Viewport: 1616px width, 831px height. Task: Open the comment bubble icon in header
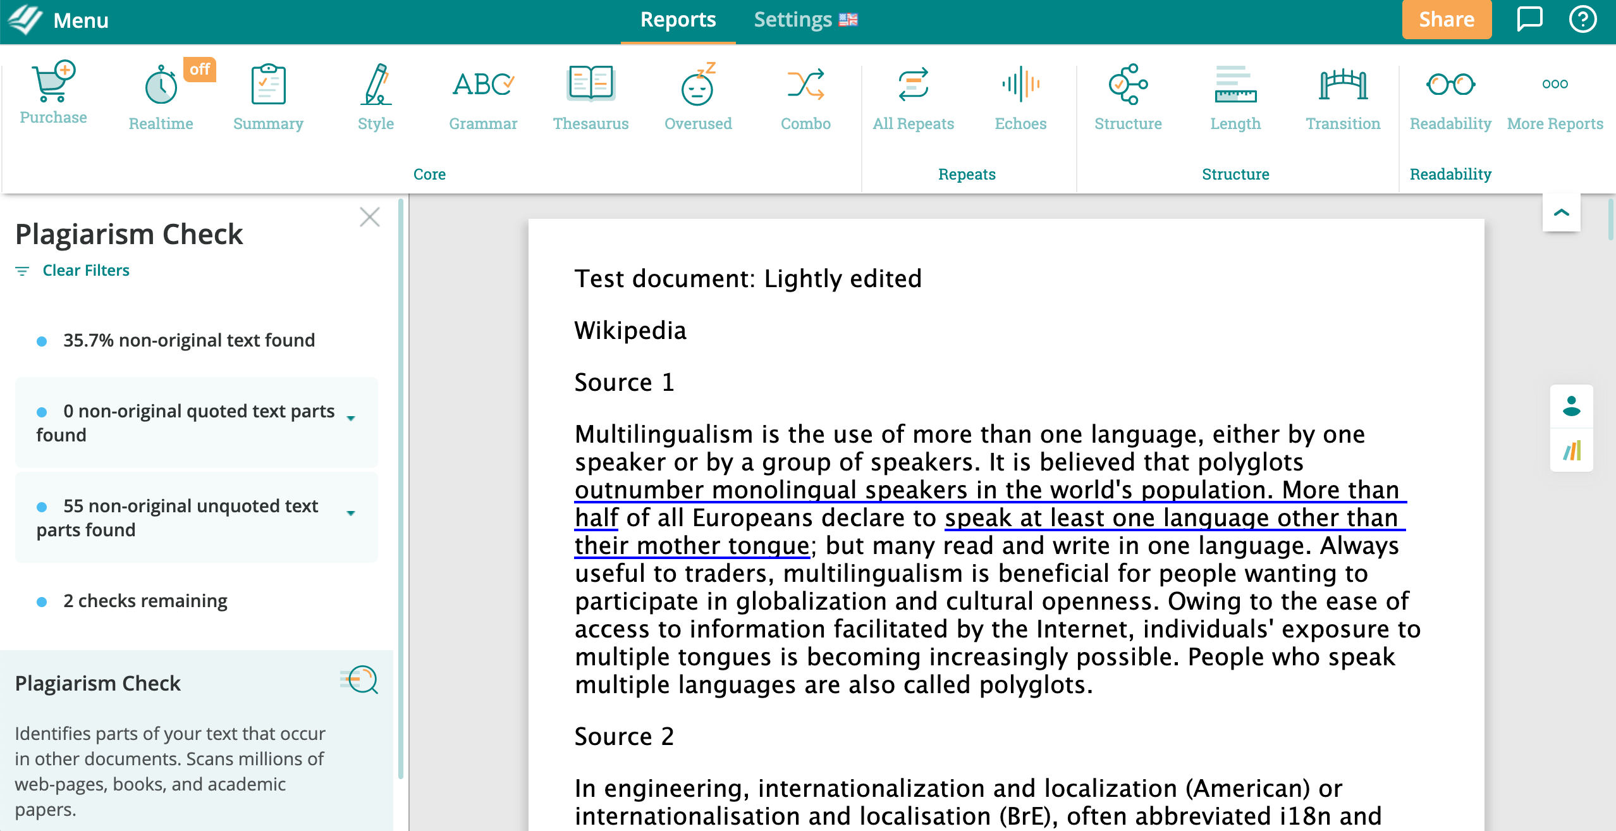pos(1529,20)
